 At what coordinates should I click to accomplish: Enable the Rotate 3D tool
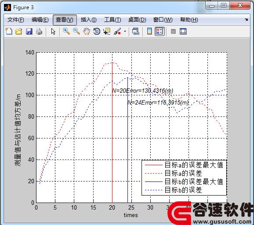click(97, 31)
